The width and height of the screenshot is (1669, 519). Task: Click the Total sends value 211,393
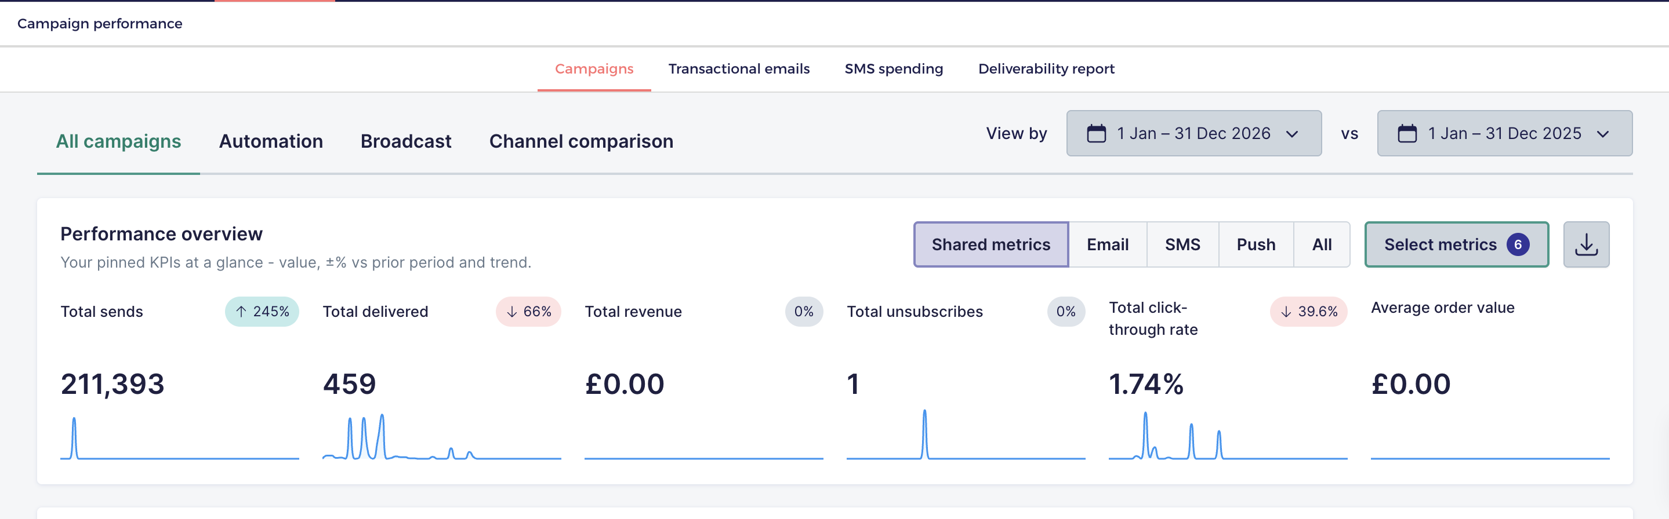[x=113, y=385]
